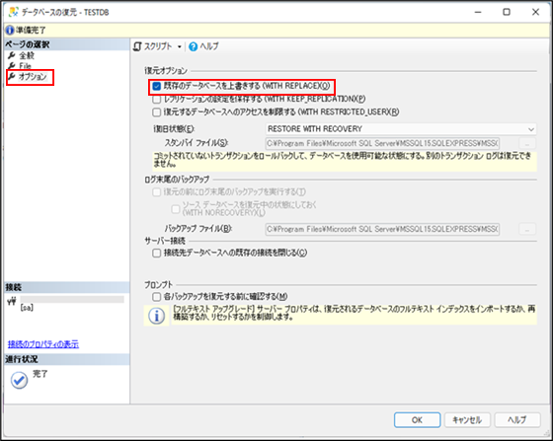Click the server connection icon near [sa]
This screenshot has height=441, width=553.
tap(12, 302)
